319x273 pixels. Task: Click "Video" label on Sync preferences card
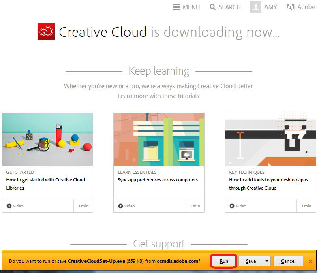pyautogui.click(x=129, y=206)
